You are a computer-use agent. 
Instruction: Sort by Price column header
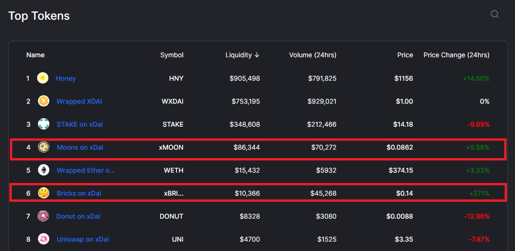405,55
